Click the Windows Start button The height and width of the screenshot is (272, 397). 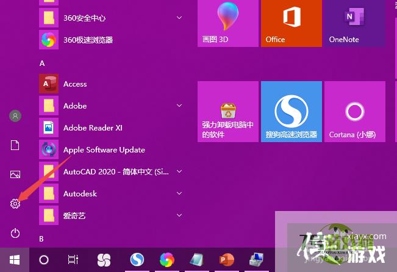(x=15, y=260)
